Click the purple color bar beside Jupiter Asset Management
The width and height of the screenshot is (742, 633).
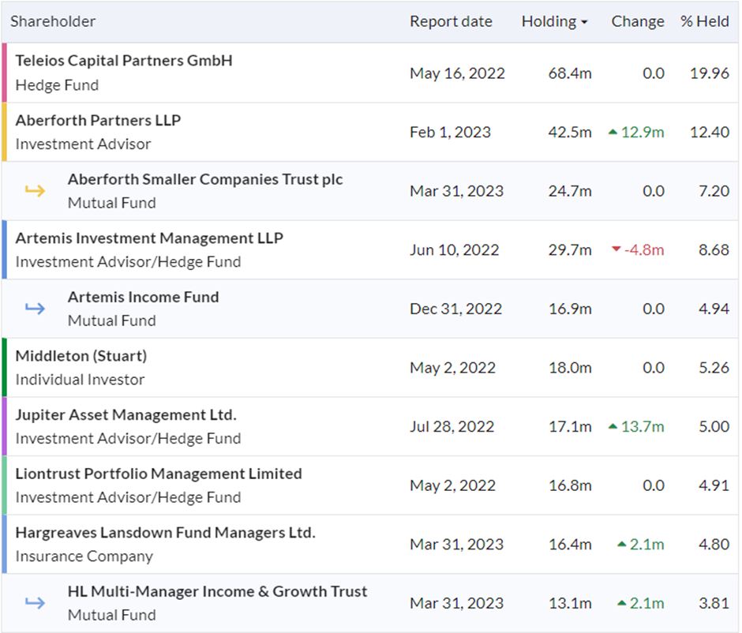[x=4, y=426]
